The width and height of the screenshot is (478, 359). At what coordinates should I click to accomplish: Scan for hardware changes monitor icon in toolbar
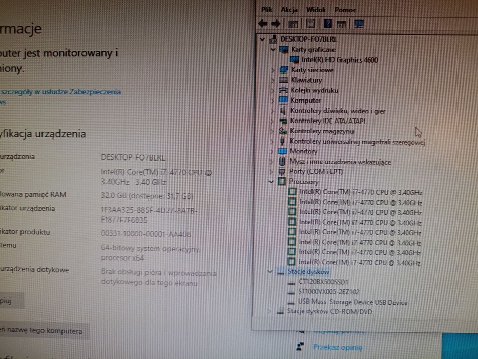tap(359, 24)
